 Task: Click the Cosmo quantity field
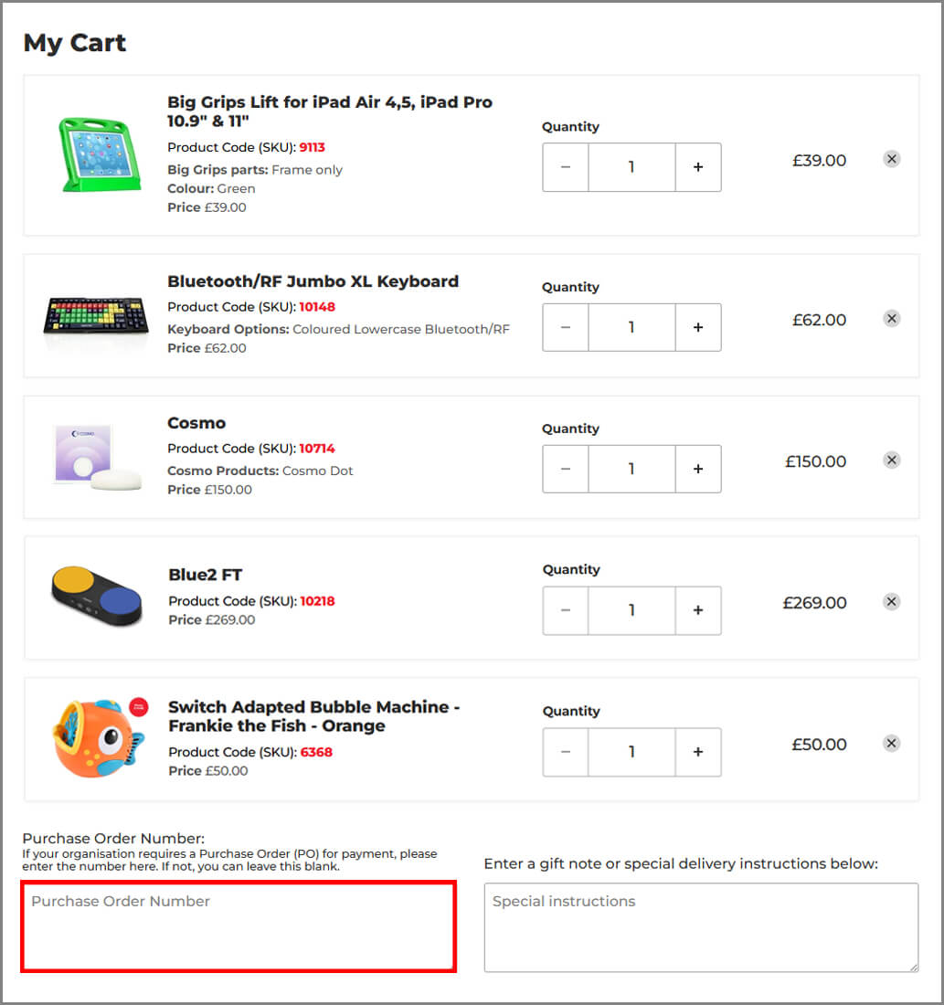tap(631, 470)
